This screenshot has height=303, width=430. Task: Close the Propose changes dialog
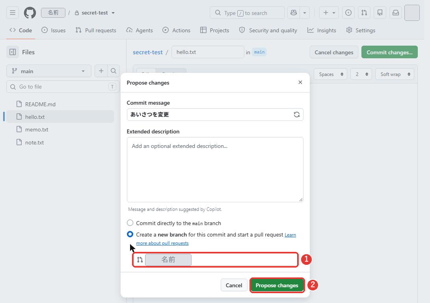pos(300,82)
